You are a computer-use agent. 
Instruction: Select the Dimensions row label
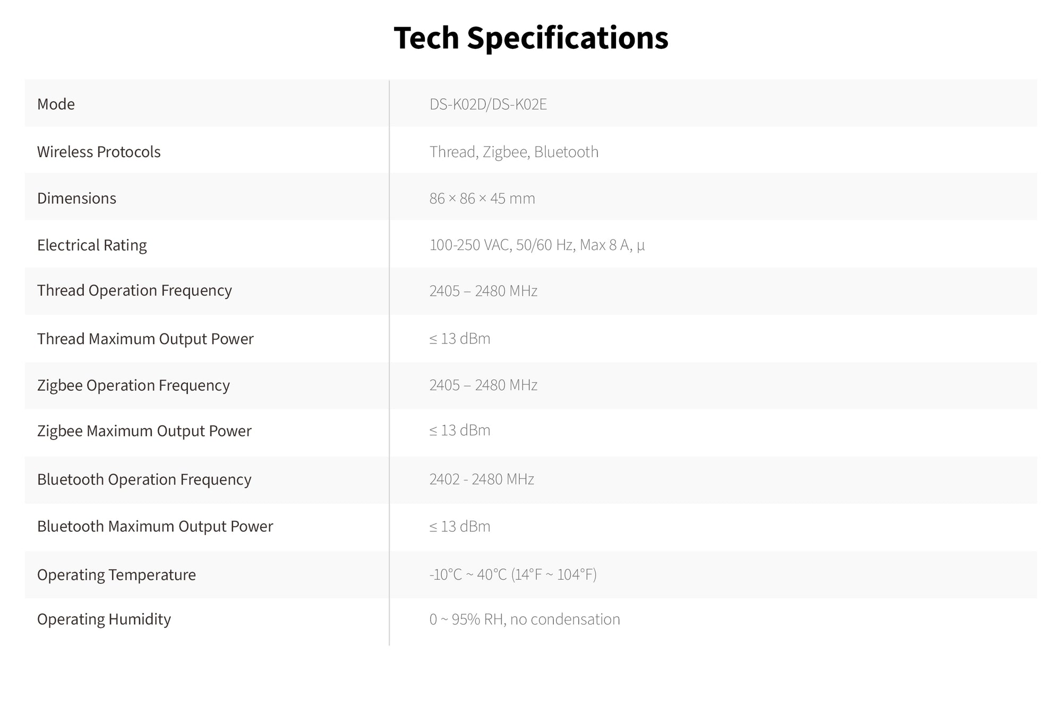pyautogui.click(x=76, y=198)
